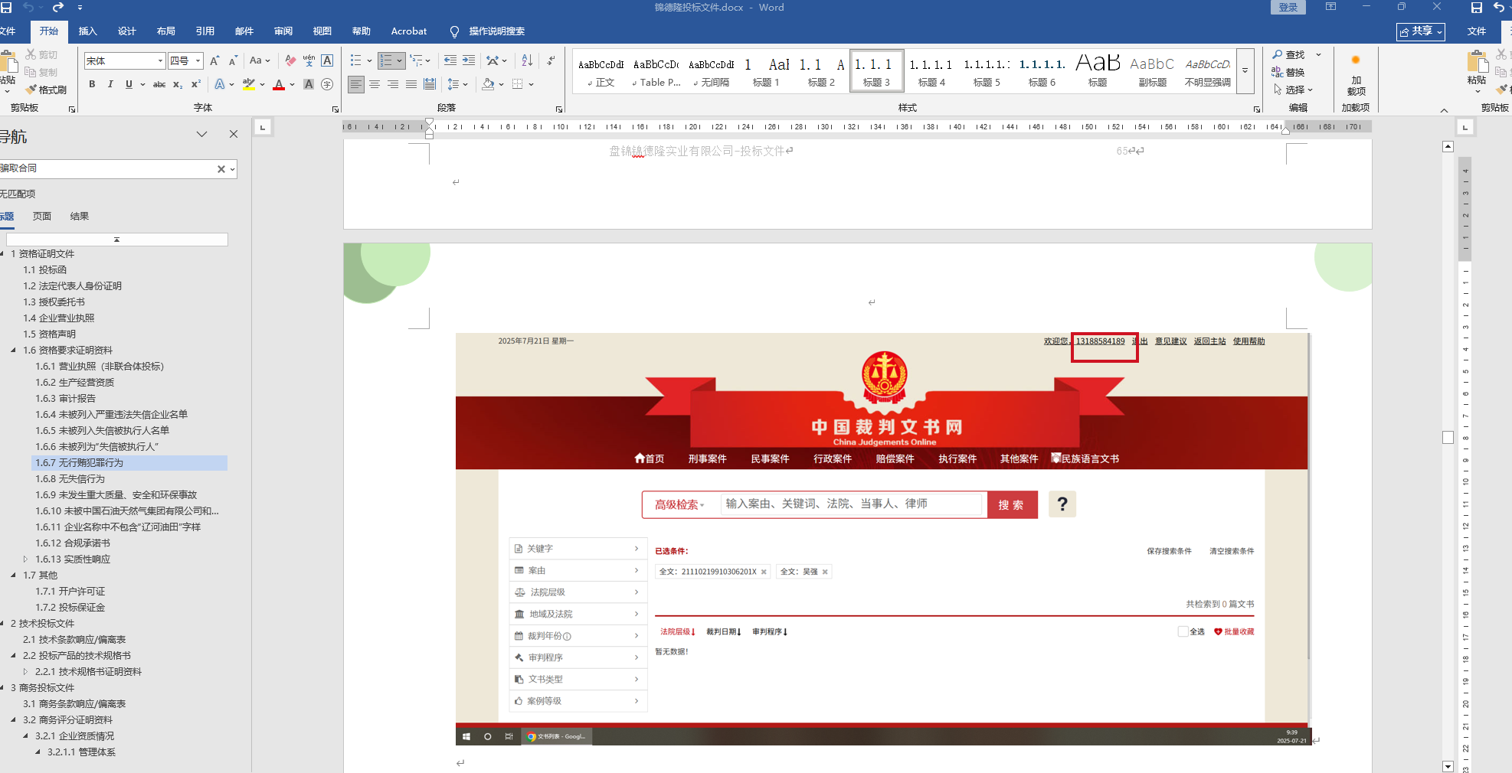Toggle italic formatting
The image size is (1512, 773).
[x=110, y=84]
